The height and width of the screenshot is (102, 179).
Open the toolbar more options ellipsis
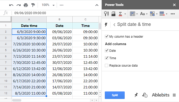[61, 5]
